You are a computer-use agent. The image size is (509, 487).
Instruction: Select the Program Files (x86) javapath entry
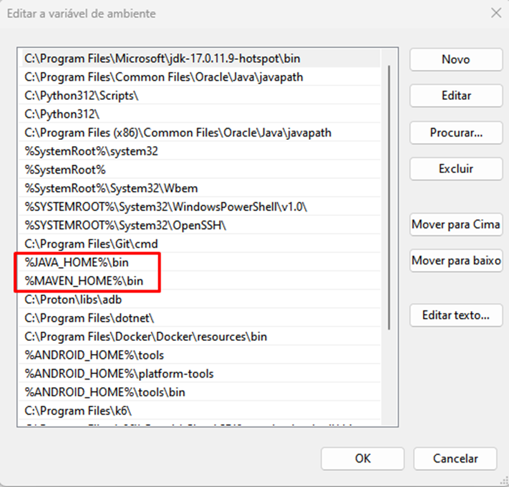200,132
